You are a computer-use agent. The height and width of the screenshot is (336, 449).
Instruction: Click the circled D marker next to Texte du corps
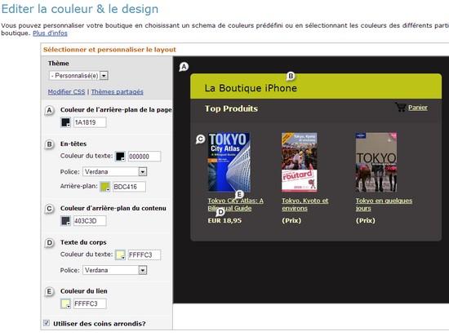50,243
